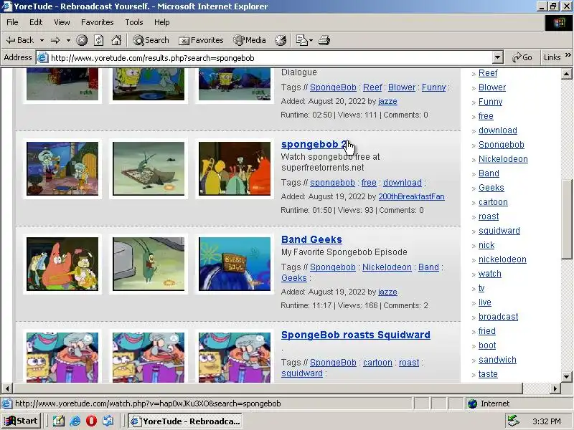
Task: Open the Media toolbar button
Action: click(x=250, y=40)
